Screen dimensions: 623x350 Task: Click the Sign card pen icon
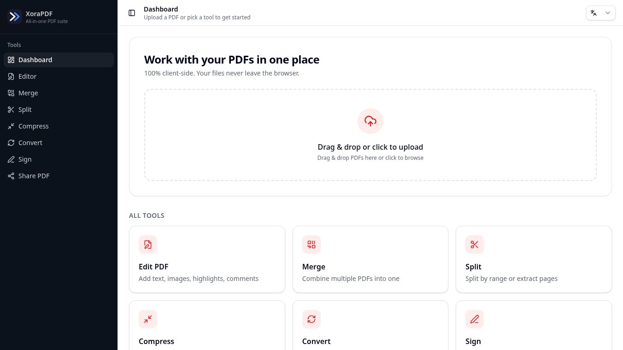click(475, 319)
